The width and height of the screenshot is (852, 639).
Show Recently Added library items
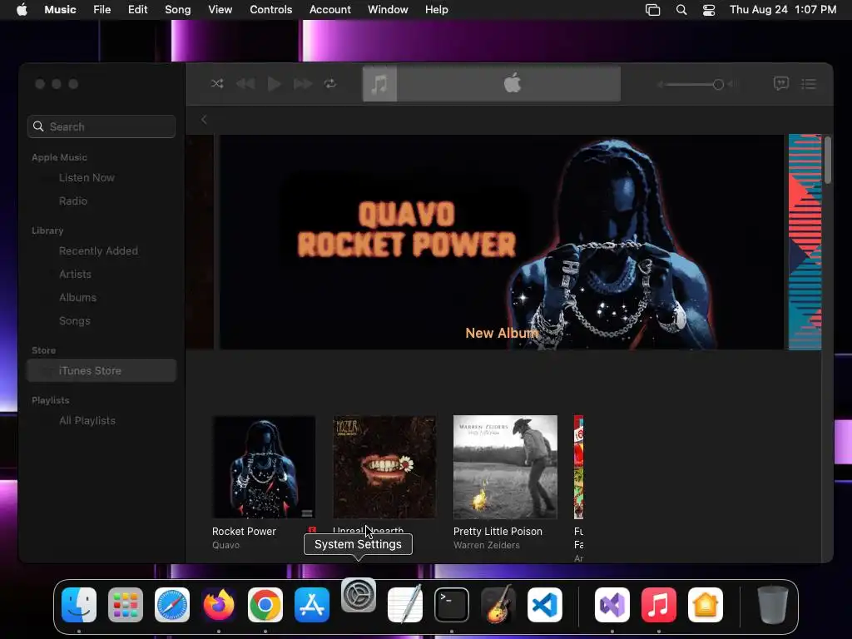pos(98,251)
